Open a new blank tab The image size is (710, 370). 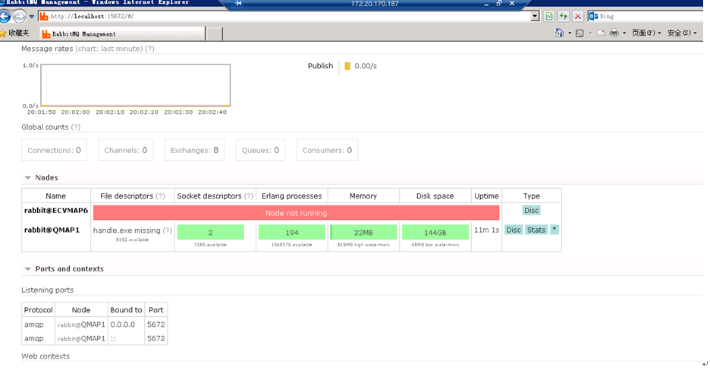[x=215, y=33]
